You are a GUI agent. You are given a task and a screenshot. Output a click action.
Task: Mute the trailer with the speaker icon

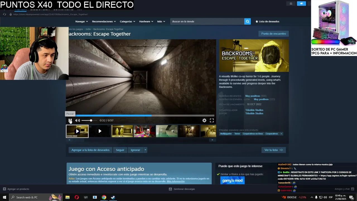pos(78,120)
